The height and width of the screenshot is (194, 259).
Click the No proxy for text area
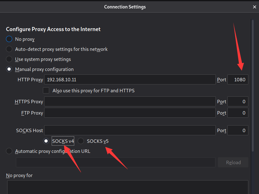tap(127, 187)
